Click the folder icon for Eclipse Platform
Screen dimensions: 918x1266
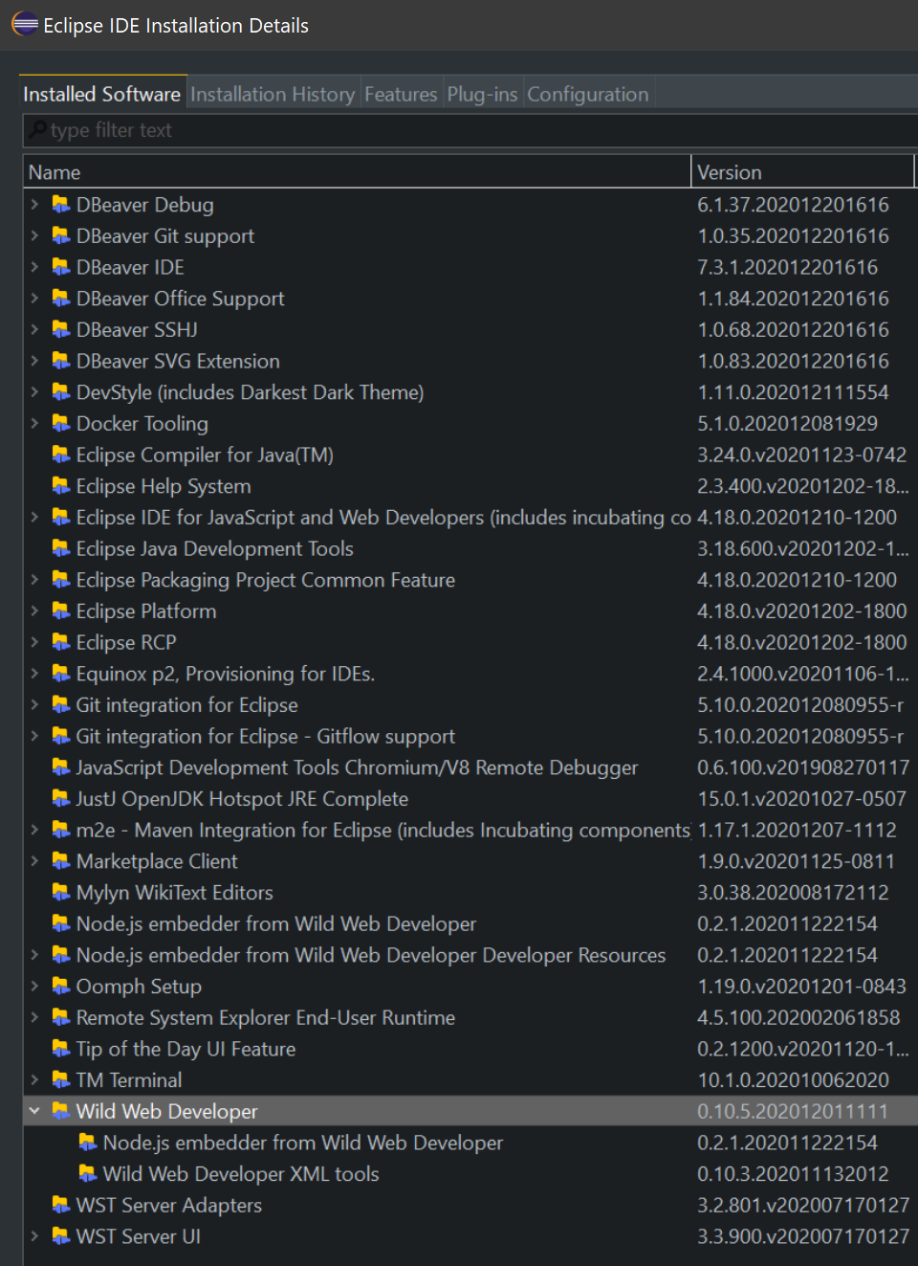tap(60, 611)
